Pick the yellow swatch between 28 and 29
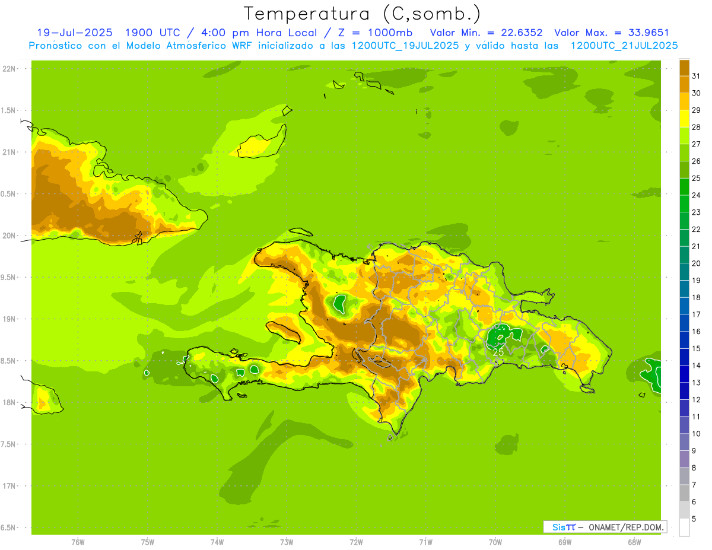The image size is (712, 550). point(684,119)
